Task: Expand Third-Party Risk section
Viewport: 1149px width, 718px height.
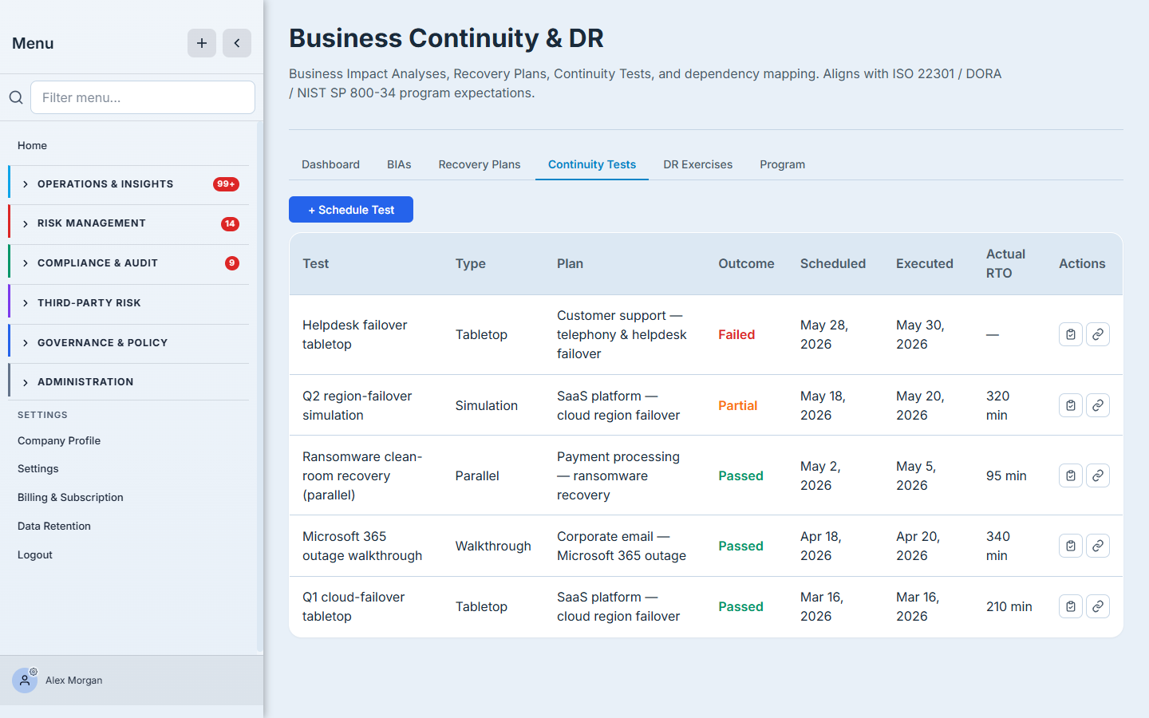Action: [129, 303]
